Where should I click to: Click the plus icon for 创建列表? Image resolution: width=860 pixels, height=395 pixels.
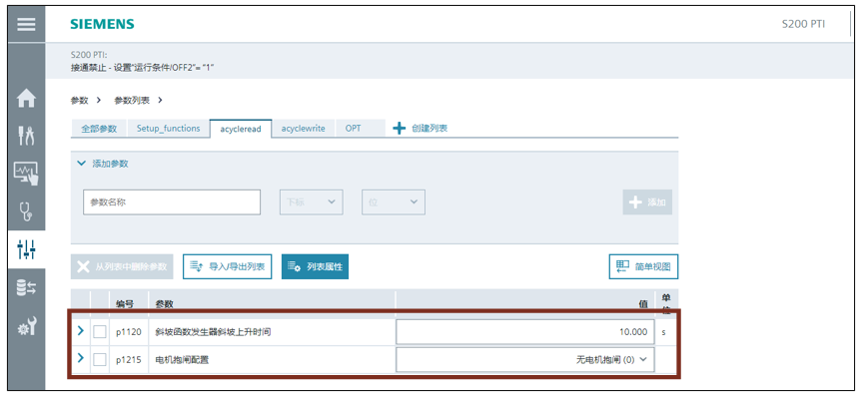(400, 129)
